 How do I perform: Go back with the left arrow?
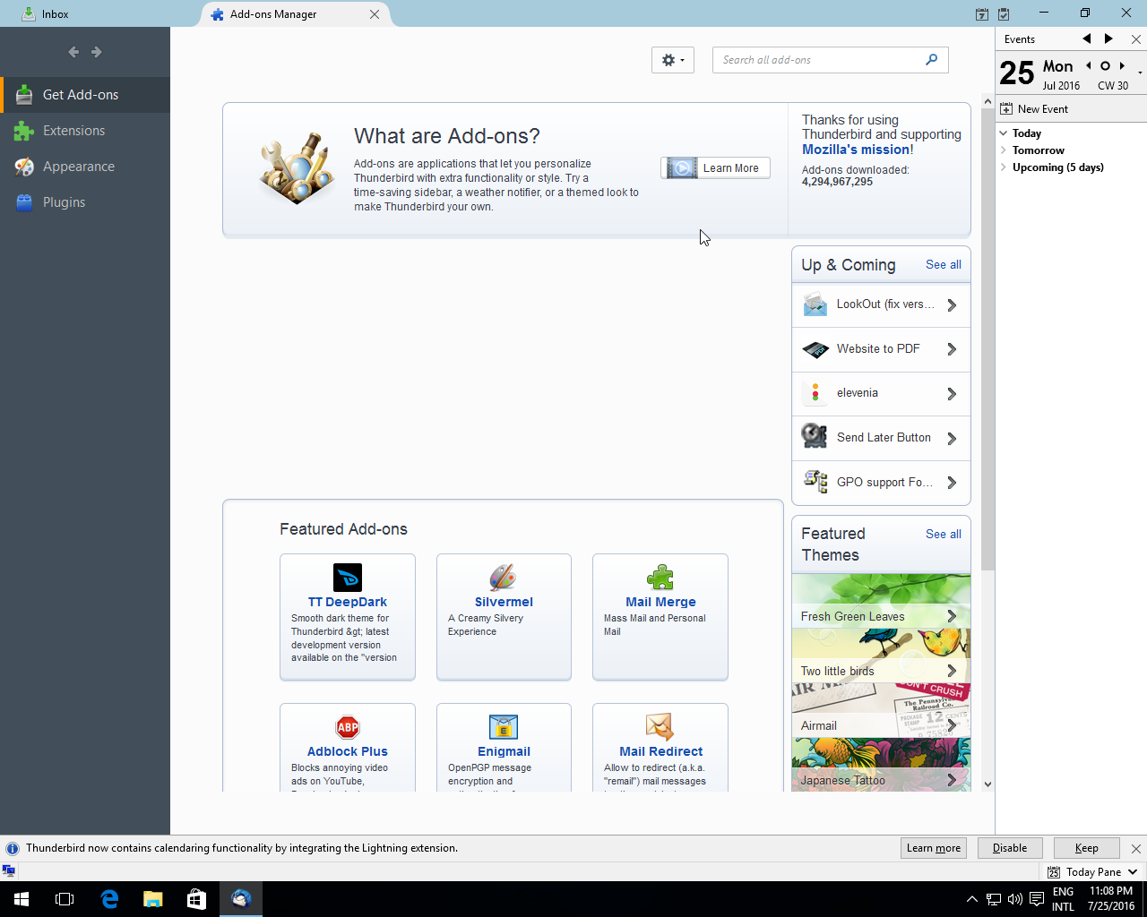tap(73, 52)
